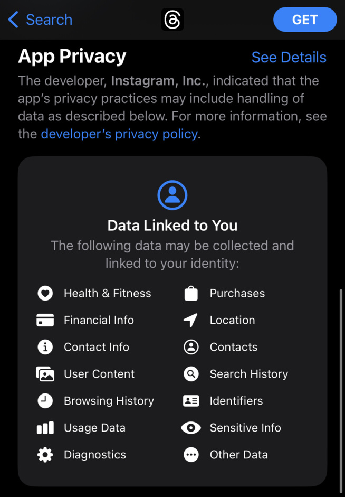Tap the Location arrow icon
The width and height of the screenshot is (345, 497).
[x=191, y=320]
